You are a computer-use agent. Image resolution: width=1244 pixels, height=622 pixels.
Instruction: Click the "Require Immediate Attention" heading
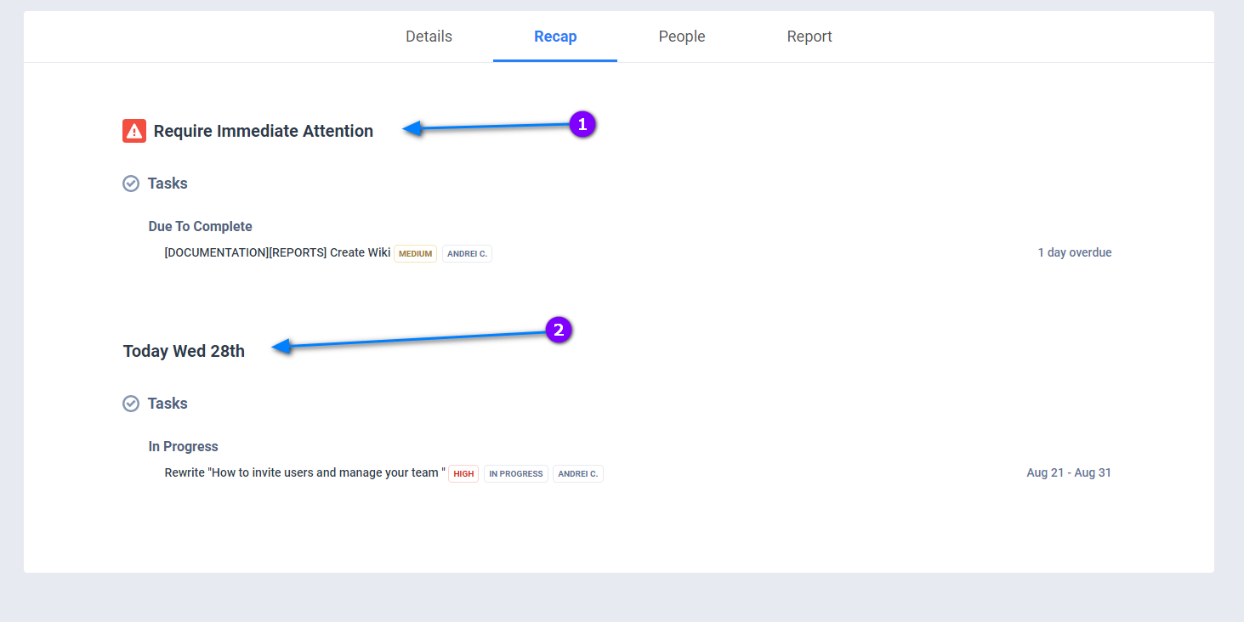point(263,131)
